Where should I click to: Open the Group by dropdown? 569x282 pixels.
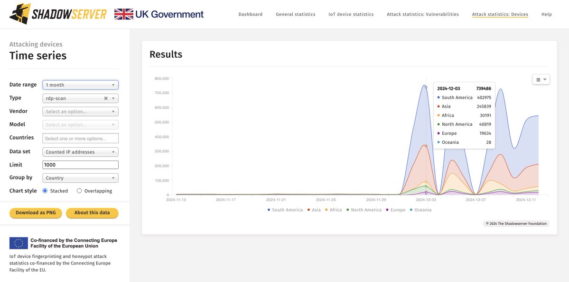point(80,178)
